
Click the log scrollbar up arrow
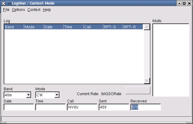pyautogui.click(x=147, y=27)
